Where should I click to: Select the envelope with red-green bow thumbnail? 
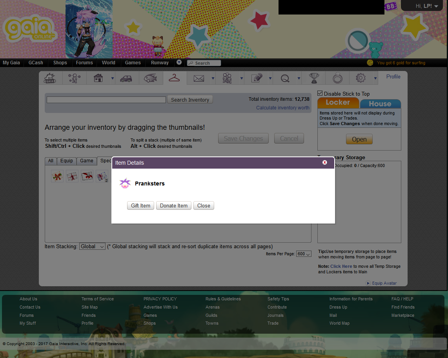pyautogui.click(x=57, y=176)
